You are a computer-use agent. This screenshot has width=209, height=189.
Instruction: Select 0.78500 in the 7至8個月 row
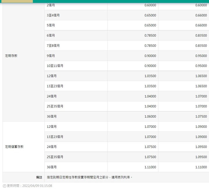pos(150,46)
